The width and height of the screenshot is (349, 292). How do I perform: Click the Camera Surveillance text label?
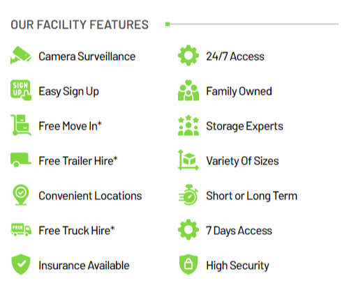click(x=87, y=56)
